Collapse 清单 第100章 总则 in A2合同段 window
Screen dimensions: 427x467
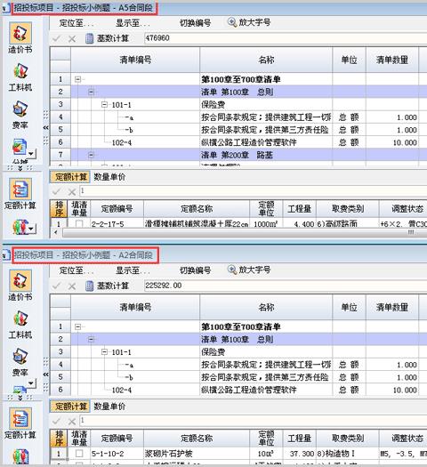coord(91,339)
